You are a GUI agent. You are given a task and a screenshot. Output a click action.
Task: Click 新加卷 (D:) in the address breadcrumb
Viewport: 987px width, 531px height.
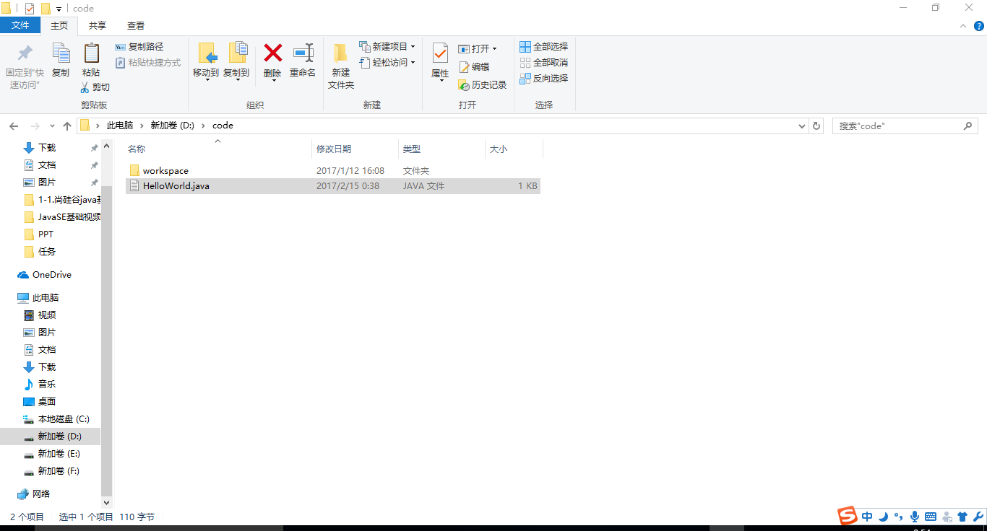click(172, 126)
